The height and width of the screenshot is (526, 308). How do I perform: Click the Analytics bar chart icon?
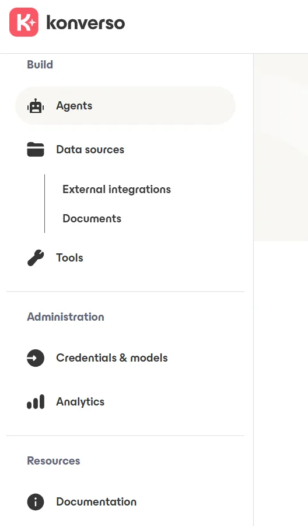[36, 401]
